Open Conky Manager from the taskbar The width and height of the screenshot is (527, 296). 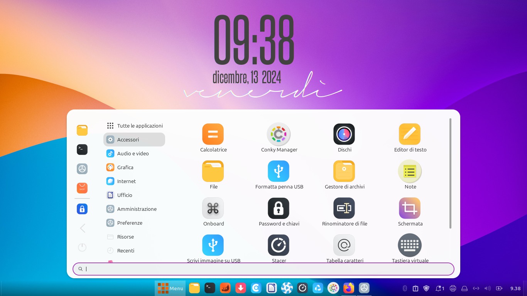tap(333, 288)
